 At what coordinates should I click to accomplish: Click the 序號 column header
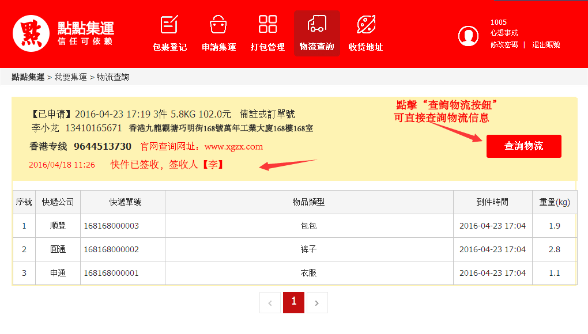pos(24,202)
